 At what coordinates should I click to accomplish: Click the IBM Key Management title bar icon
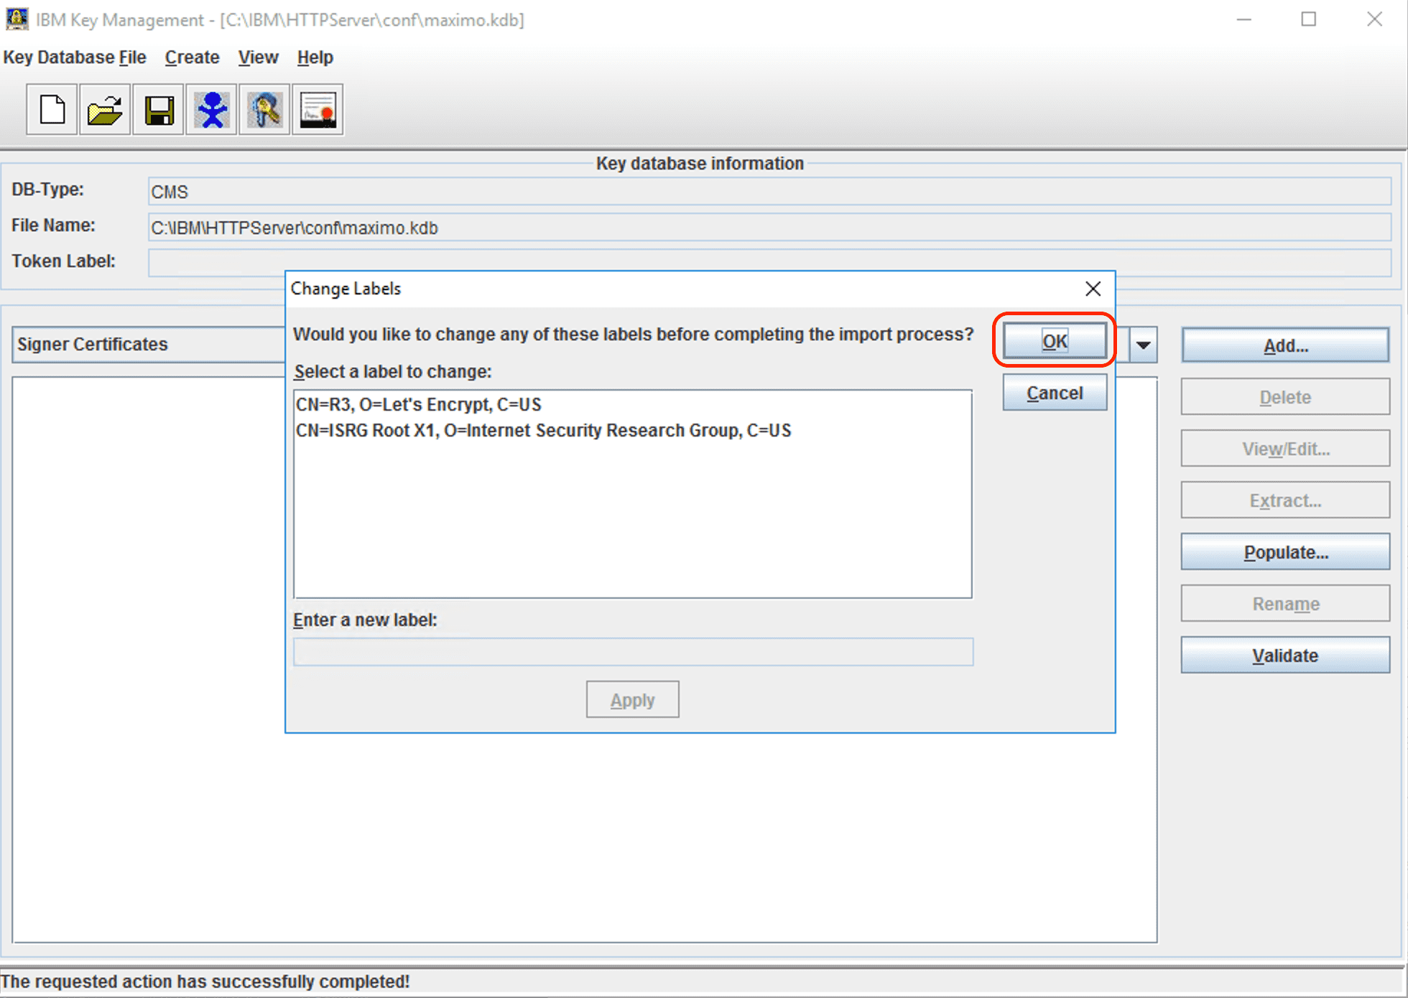[17, 19]
